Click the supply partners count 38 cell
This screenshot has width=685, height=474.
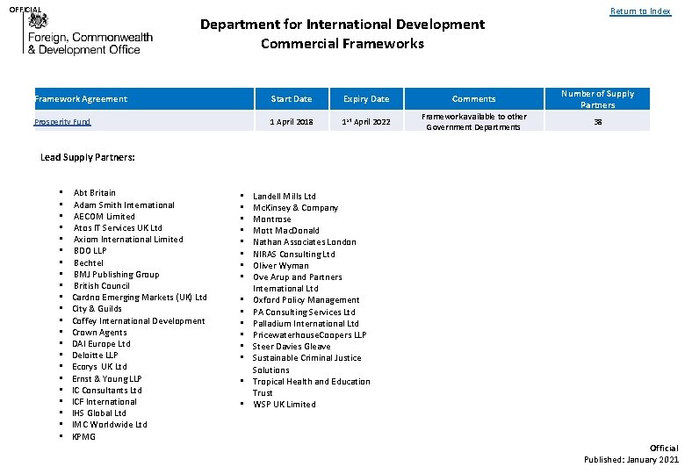click(x=598, y=122)
